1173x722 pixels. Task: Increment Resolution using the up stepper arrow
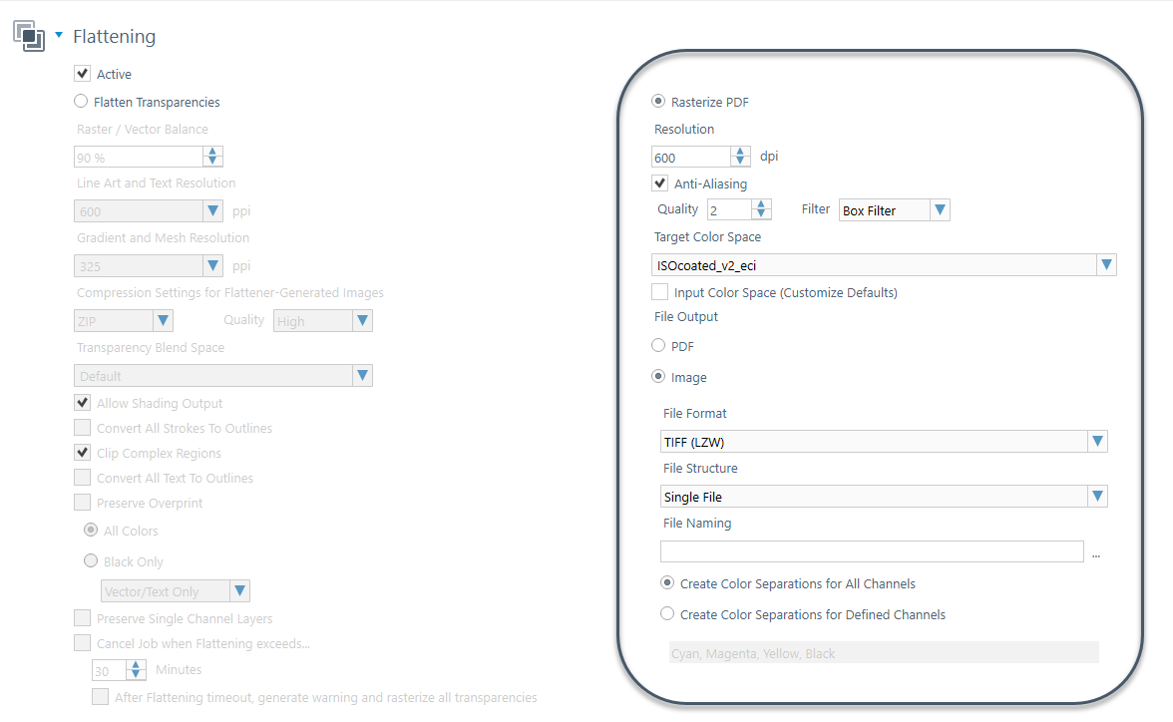[x=739, y=152]
